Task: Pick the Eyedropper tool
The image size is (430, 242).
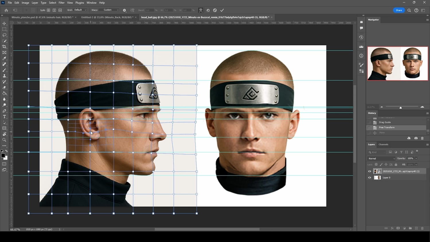Action: tap(4, 58)
